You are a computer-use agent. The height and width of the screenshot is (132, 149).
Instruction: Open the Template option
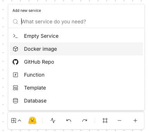76,88
